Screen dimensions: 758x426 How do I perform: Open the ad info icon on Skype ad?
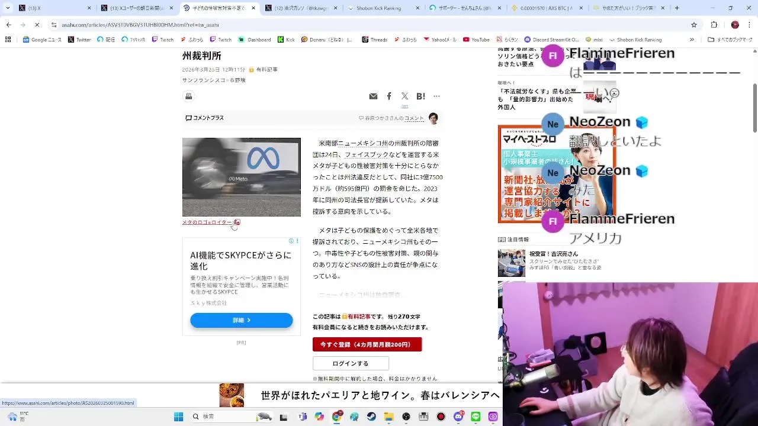pos(291,241)
